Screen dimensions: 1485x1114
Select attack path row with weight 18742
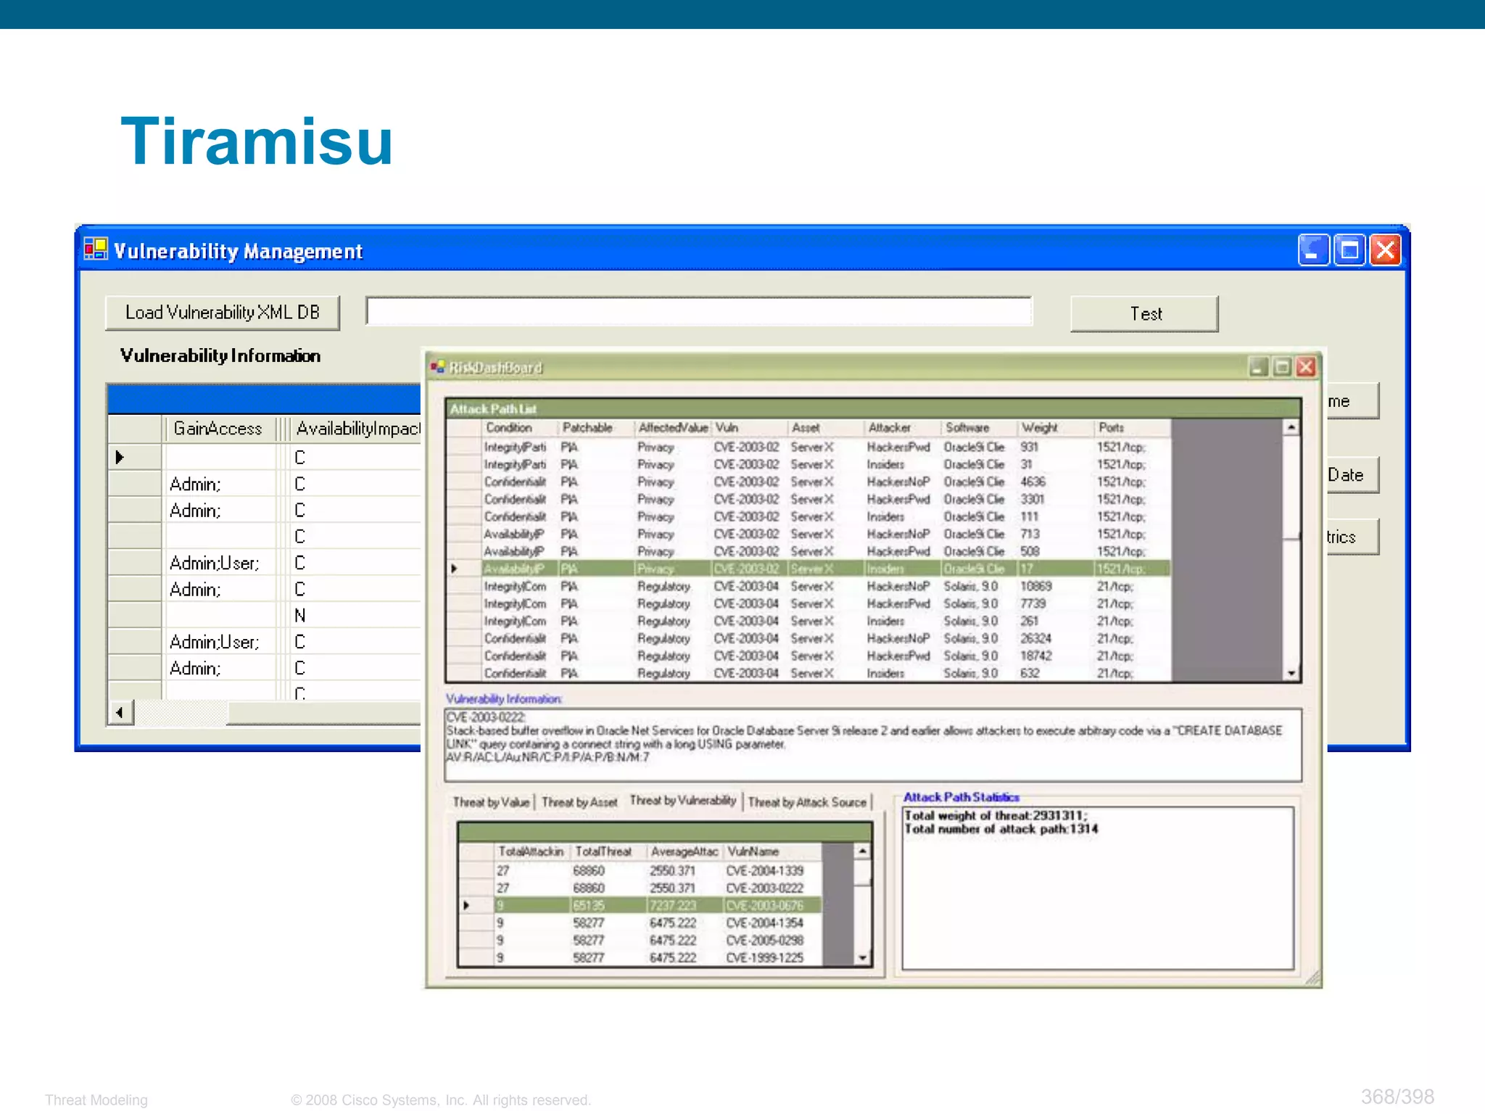click(x=808, y=656)
